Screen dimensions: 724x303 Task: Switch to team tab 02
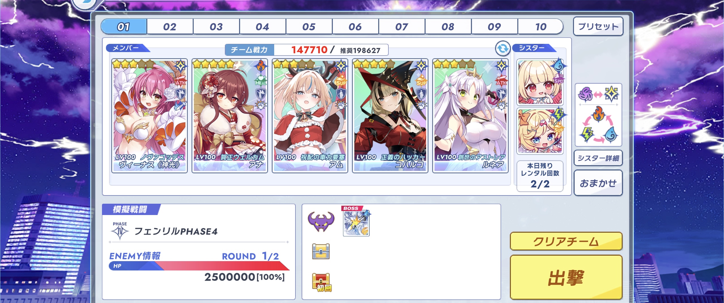click(x=170, y=27)
